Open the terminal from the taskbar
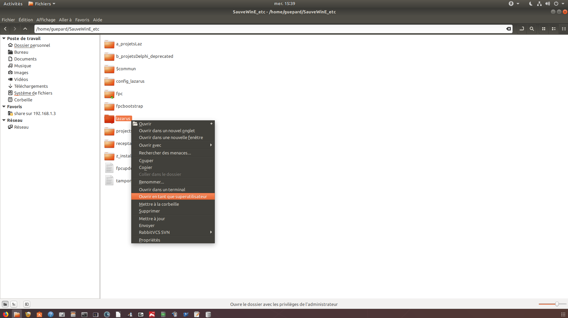The height and width of the screenshot is (318, 568). pos(84,314)
